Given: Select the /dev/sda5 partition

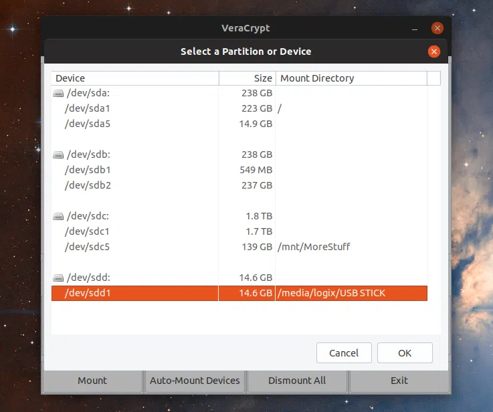Looking at the screenshot, I should pos(239,124).
